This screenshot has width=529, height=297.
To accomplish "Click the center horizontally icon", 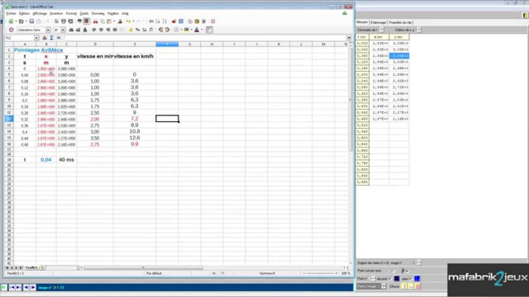I will [x=101, y=30].
